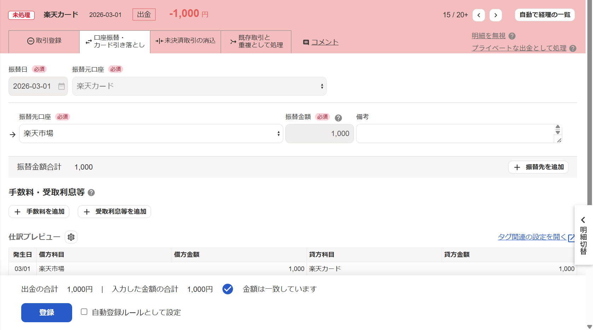Enable 自動登録ルールとして設定 checkbox
This screenshot has height=330, width=593.
click(84, 312)
